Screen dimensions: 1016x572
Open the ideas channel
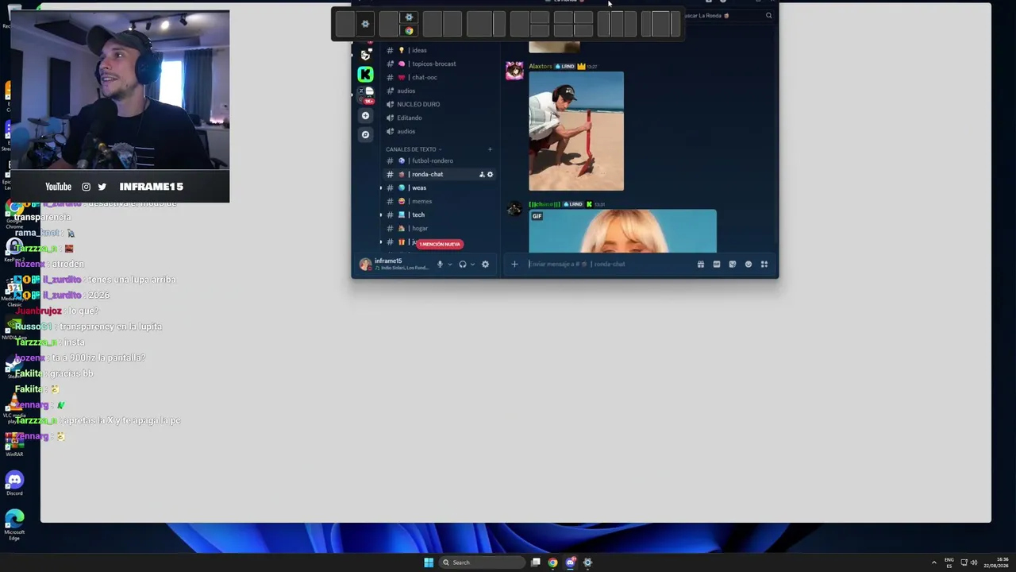[x=438, y=50]
